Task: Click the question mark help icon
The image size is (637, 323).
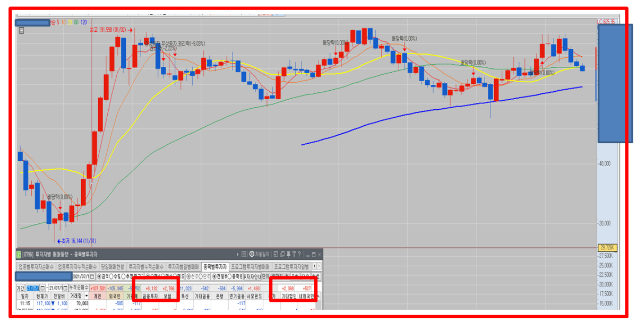Action: (298, 255)
